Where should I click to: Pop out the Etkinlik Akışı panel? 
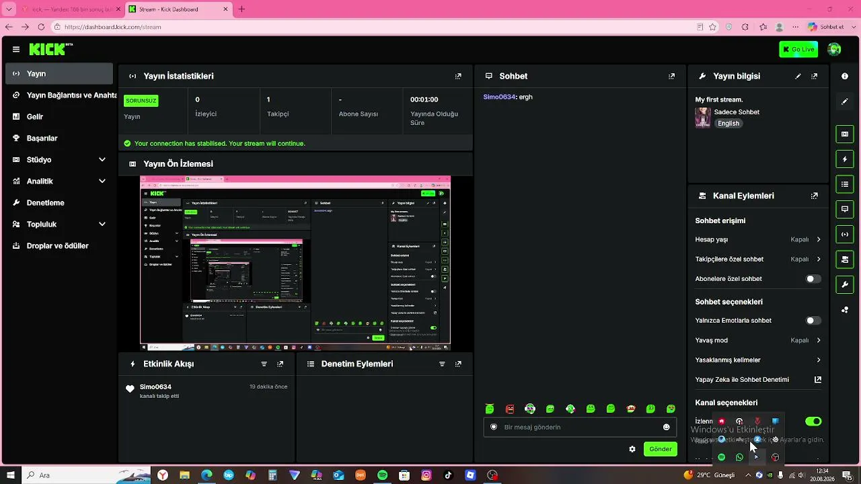click(280, 364)
